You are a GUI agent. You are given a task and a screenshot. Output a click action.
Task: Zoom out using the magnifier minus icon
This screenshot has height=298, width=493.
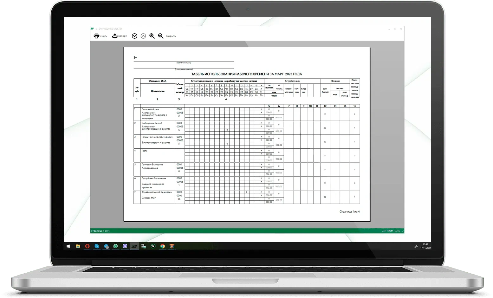(x=161, y=36)
